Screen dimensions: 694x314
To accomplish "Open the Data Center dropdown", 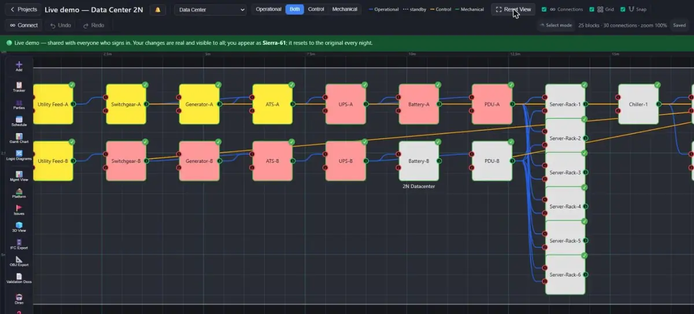I will point(210,10).
